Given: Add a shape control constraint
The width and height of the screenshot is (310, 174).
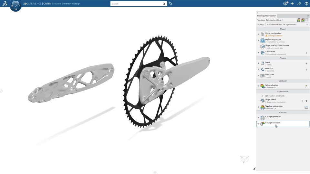Looking at the screenshot, I should tap(302, 101).
